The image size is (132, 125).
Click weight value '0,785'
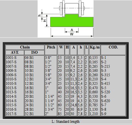94,105
